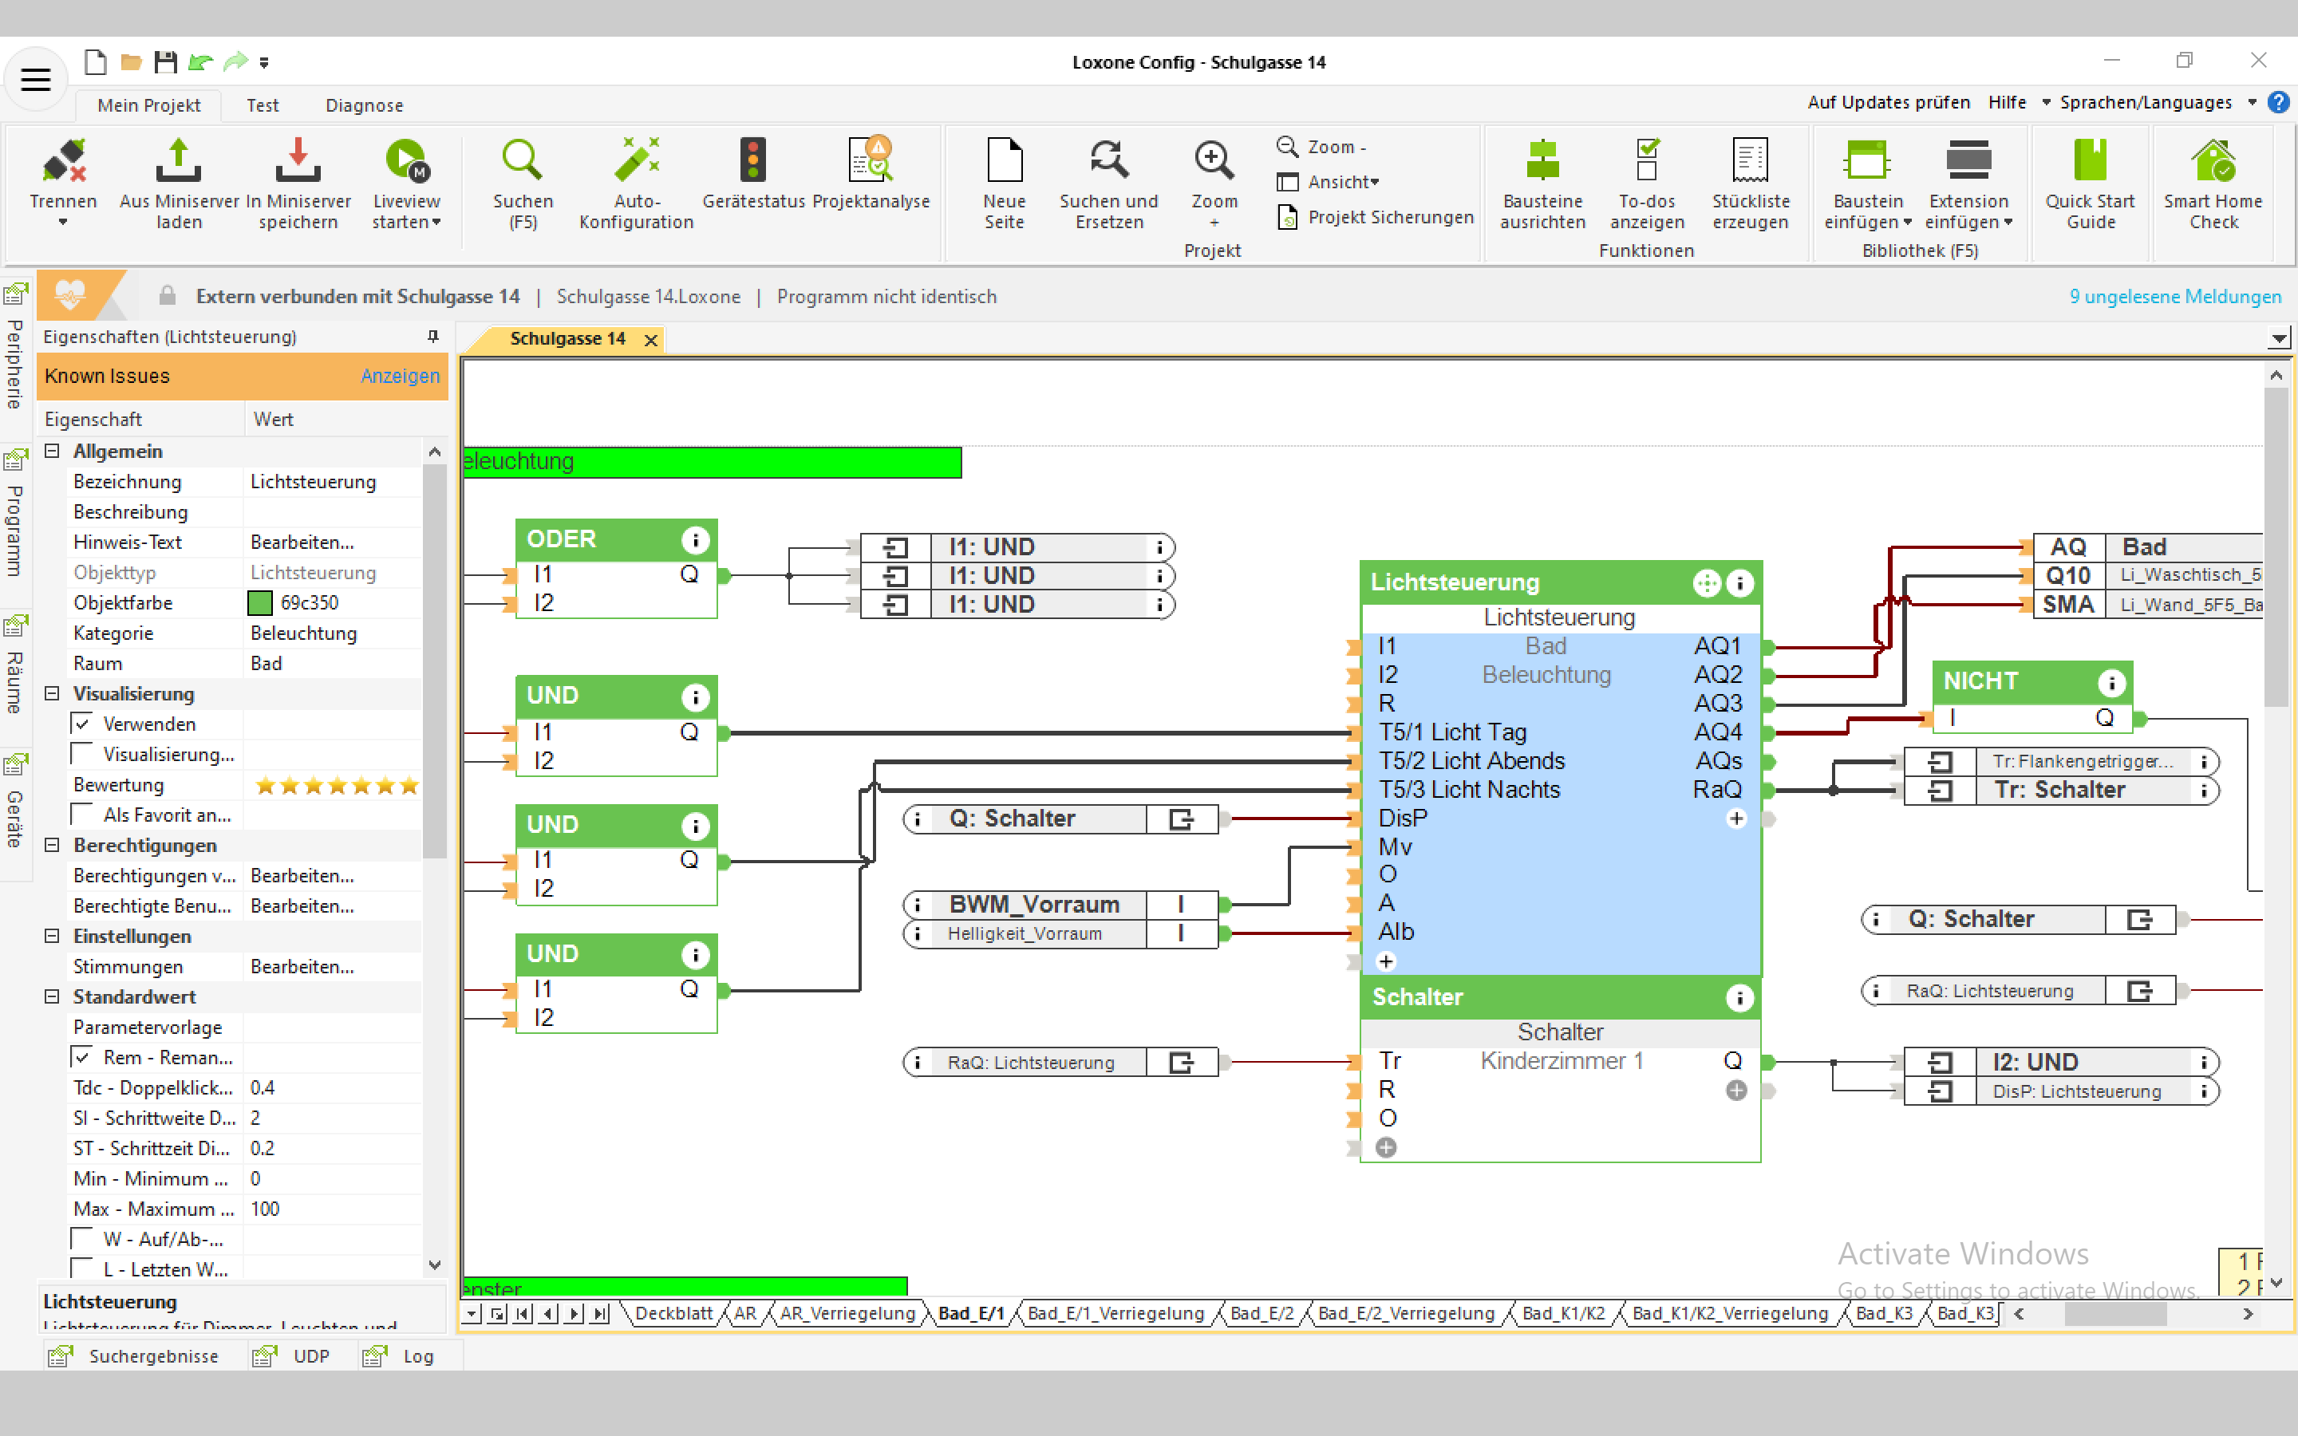
Task: Click the Gerätestatus traffic light icon
Action: (x=752, y=161)
